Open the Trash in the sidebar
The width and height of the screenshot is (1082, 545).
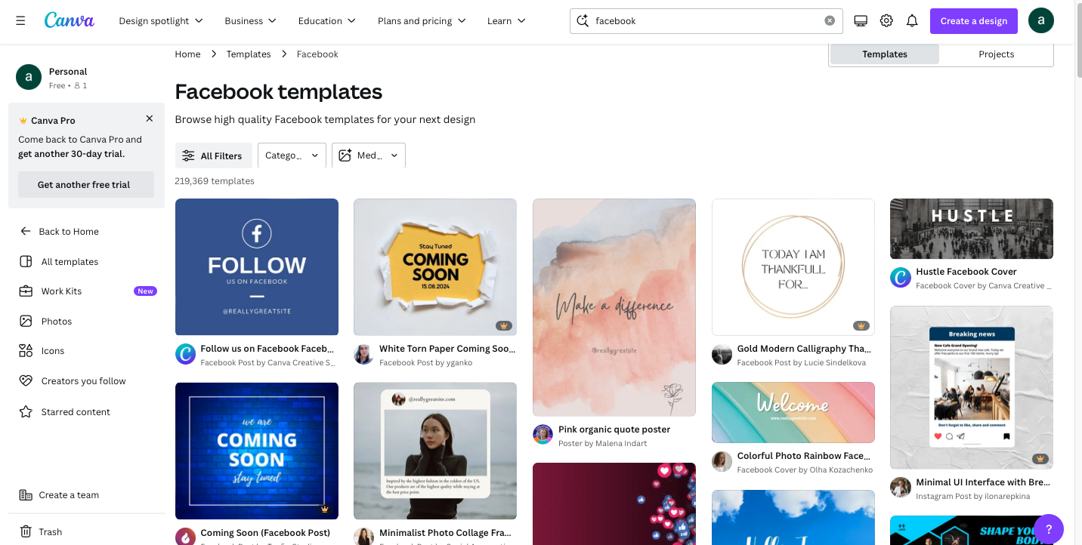coord(51,531)
